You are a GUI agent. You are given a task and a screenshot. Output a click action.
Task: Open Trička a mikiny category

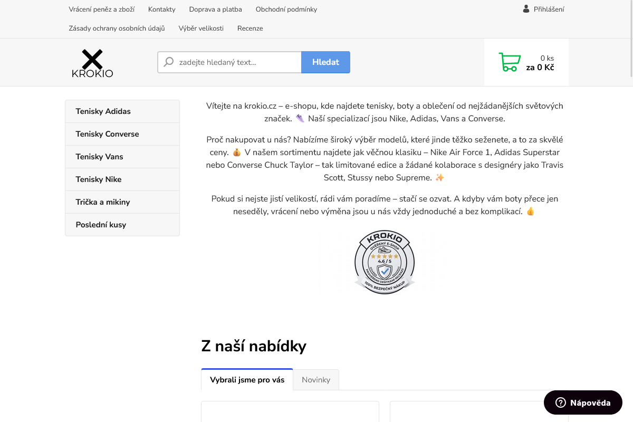click(x=103, y=202)
